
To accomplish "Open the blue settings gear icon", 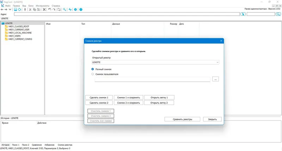I will (75, 9).
